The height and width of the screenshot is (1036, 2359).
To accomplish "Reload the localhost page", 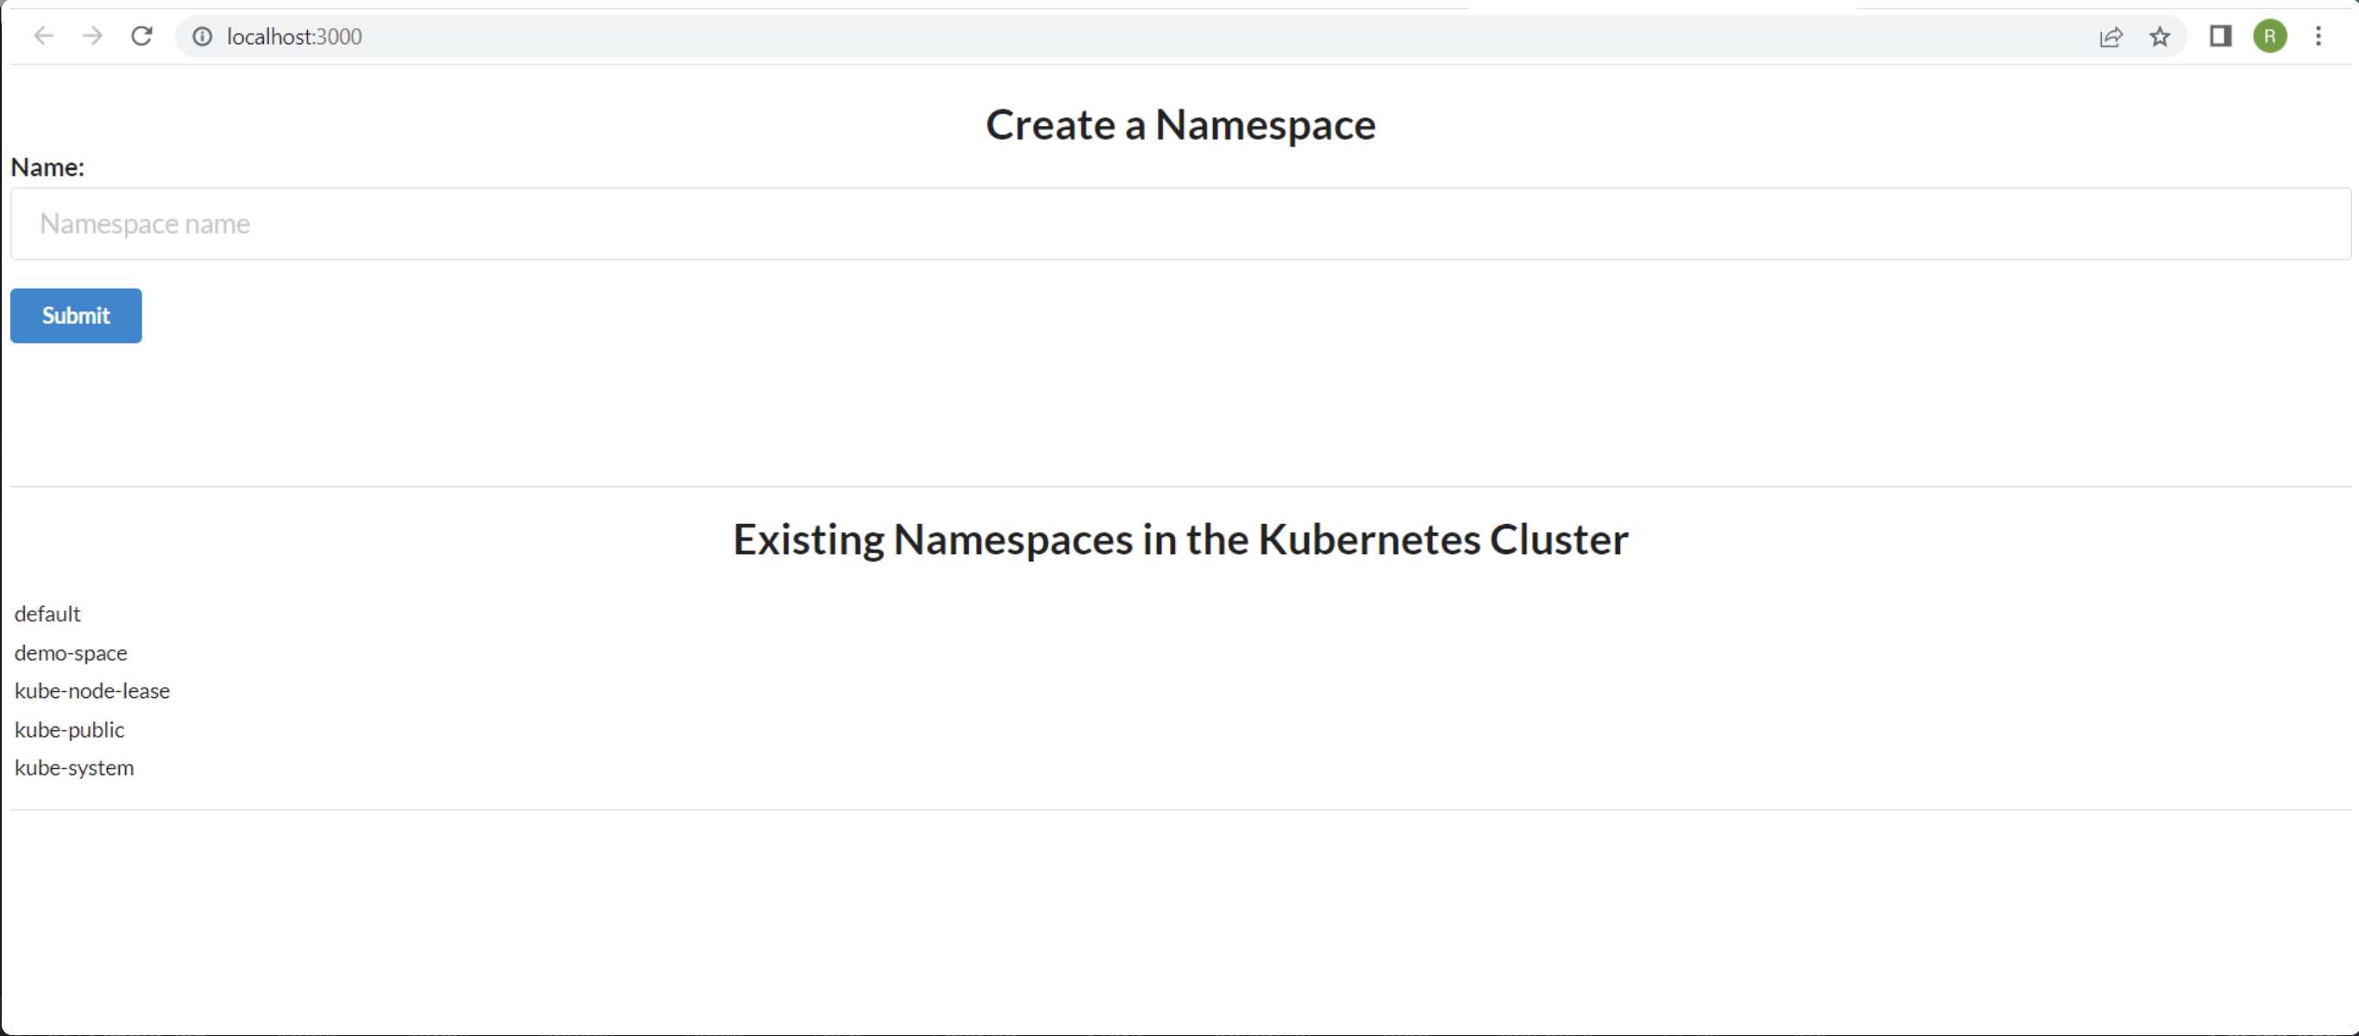I will 142,35.
